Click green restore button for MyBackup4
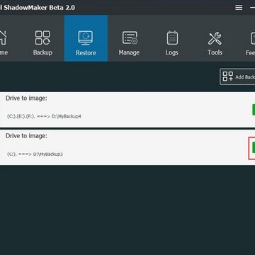Viewport: 255px width, 255px height. click(x=254, y=110)
